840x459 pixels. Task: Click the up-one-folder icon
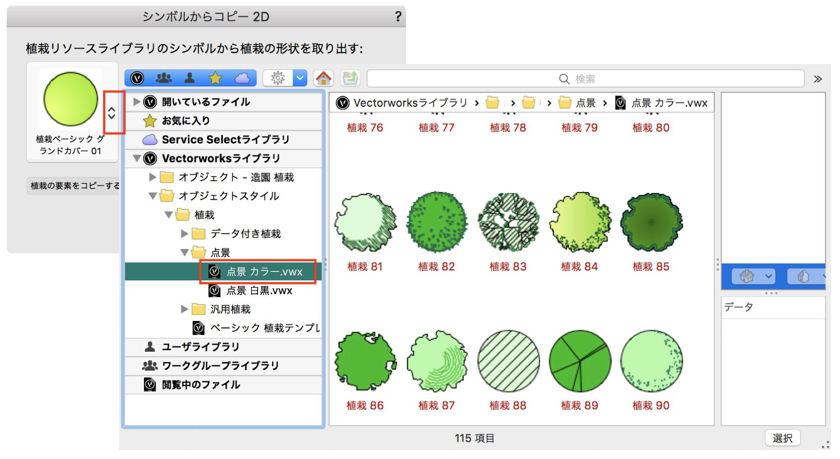[351, 78]
